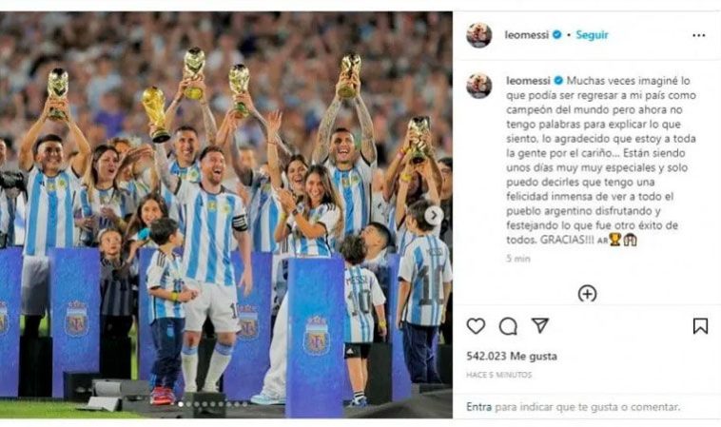View who liked via 542.023 Me gusta
This screenshot has width=721, height=427.
(x=512, y=357)
